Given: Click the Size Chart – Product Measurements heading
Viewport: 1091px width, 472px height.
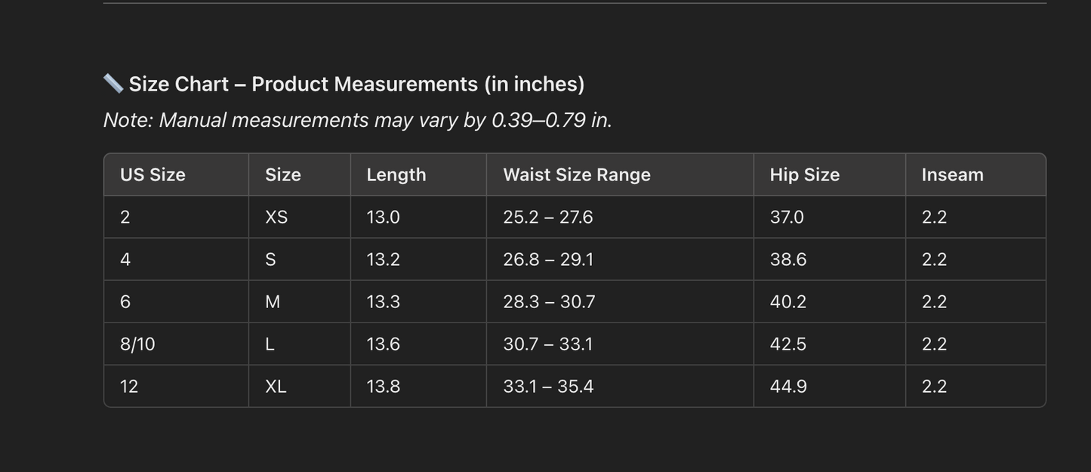Looking at the screenshot, I should [x=356, y=84].
